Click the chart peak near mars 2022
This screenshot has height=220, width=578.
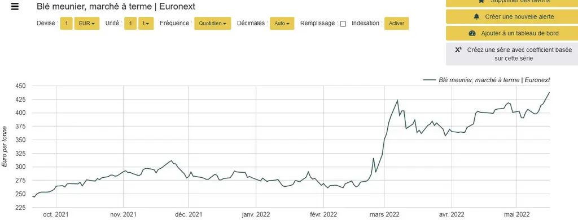click(397, 100)
